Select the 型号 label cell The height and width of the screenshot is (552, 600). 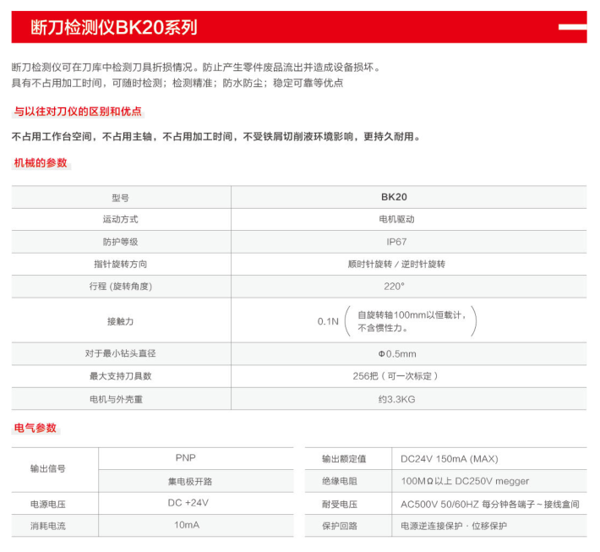pyautogui.click(x=121, y=198)
